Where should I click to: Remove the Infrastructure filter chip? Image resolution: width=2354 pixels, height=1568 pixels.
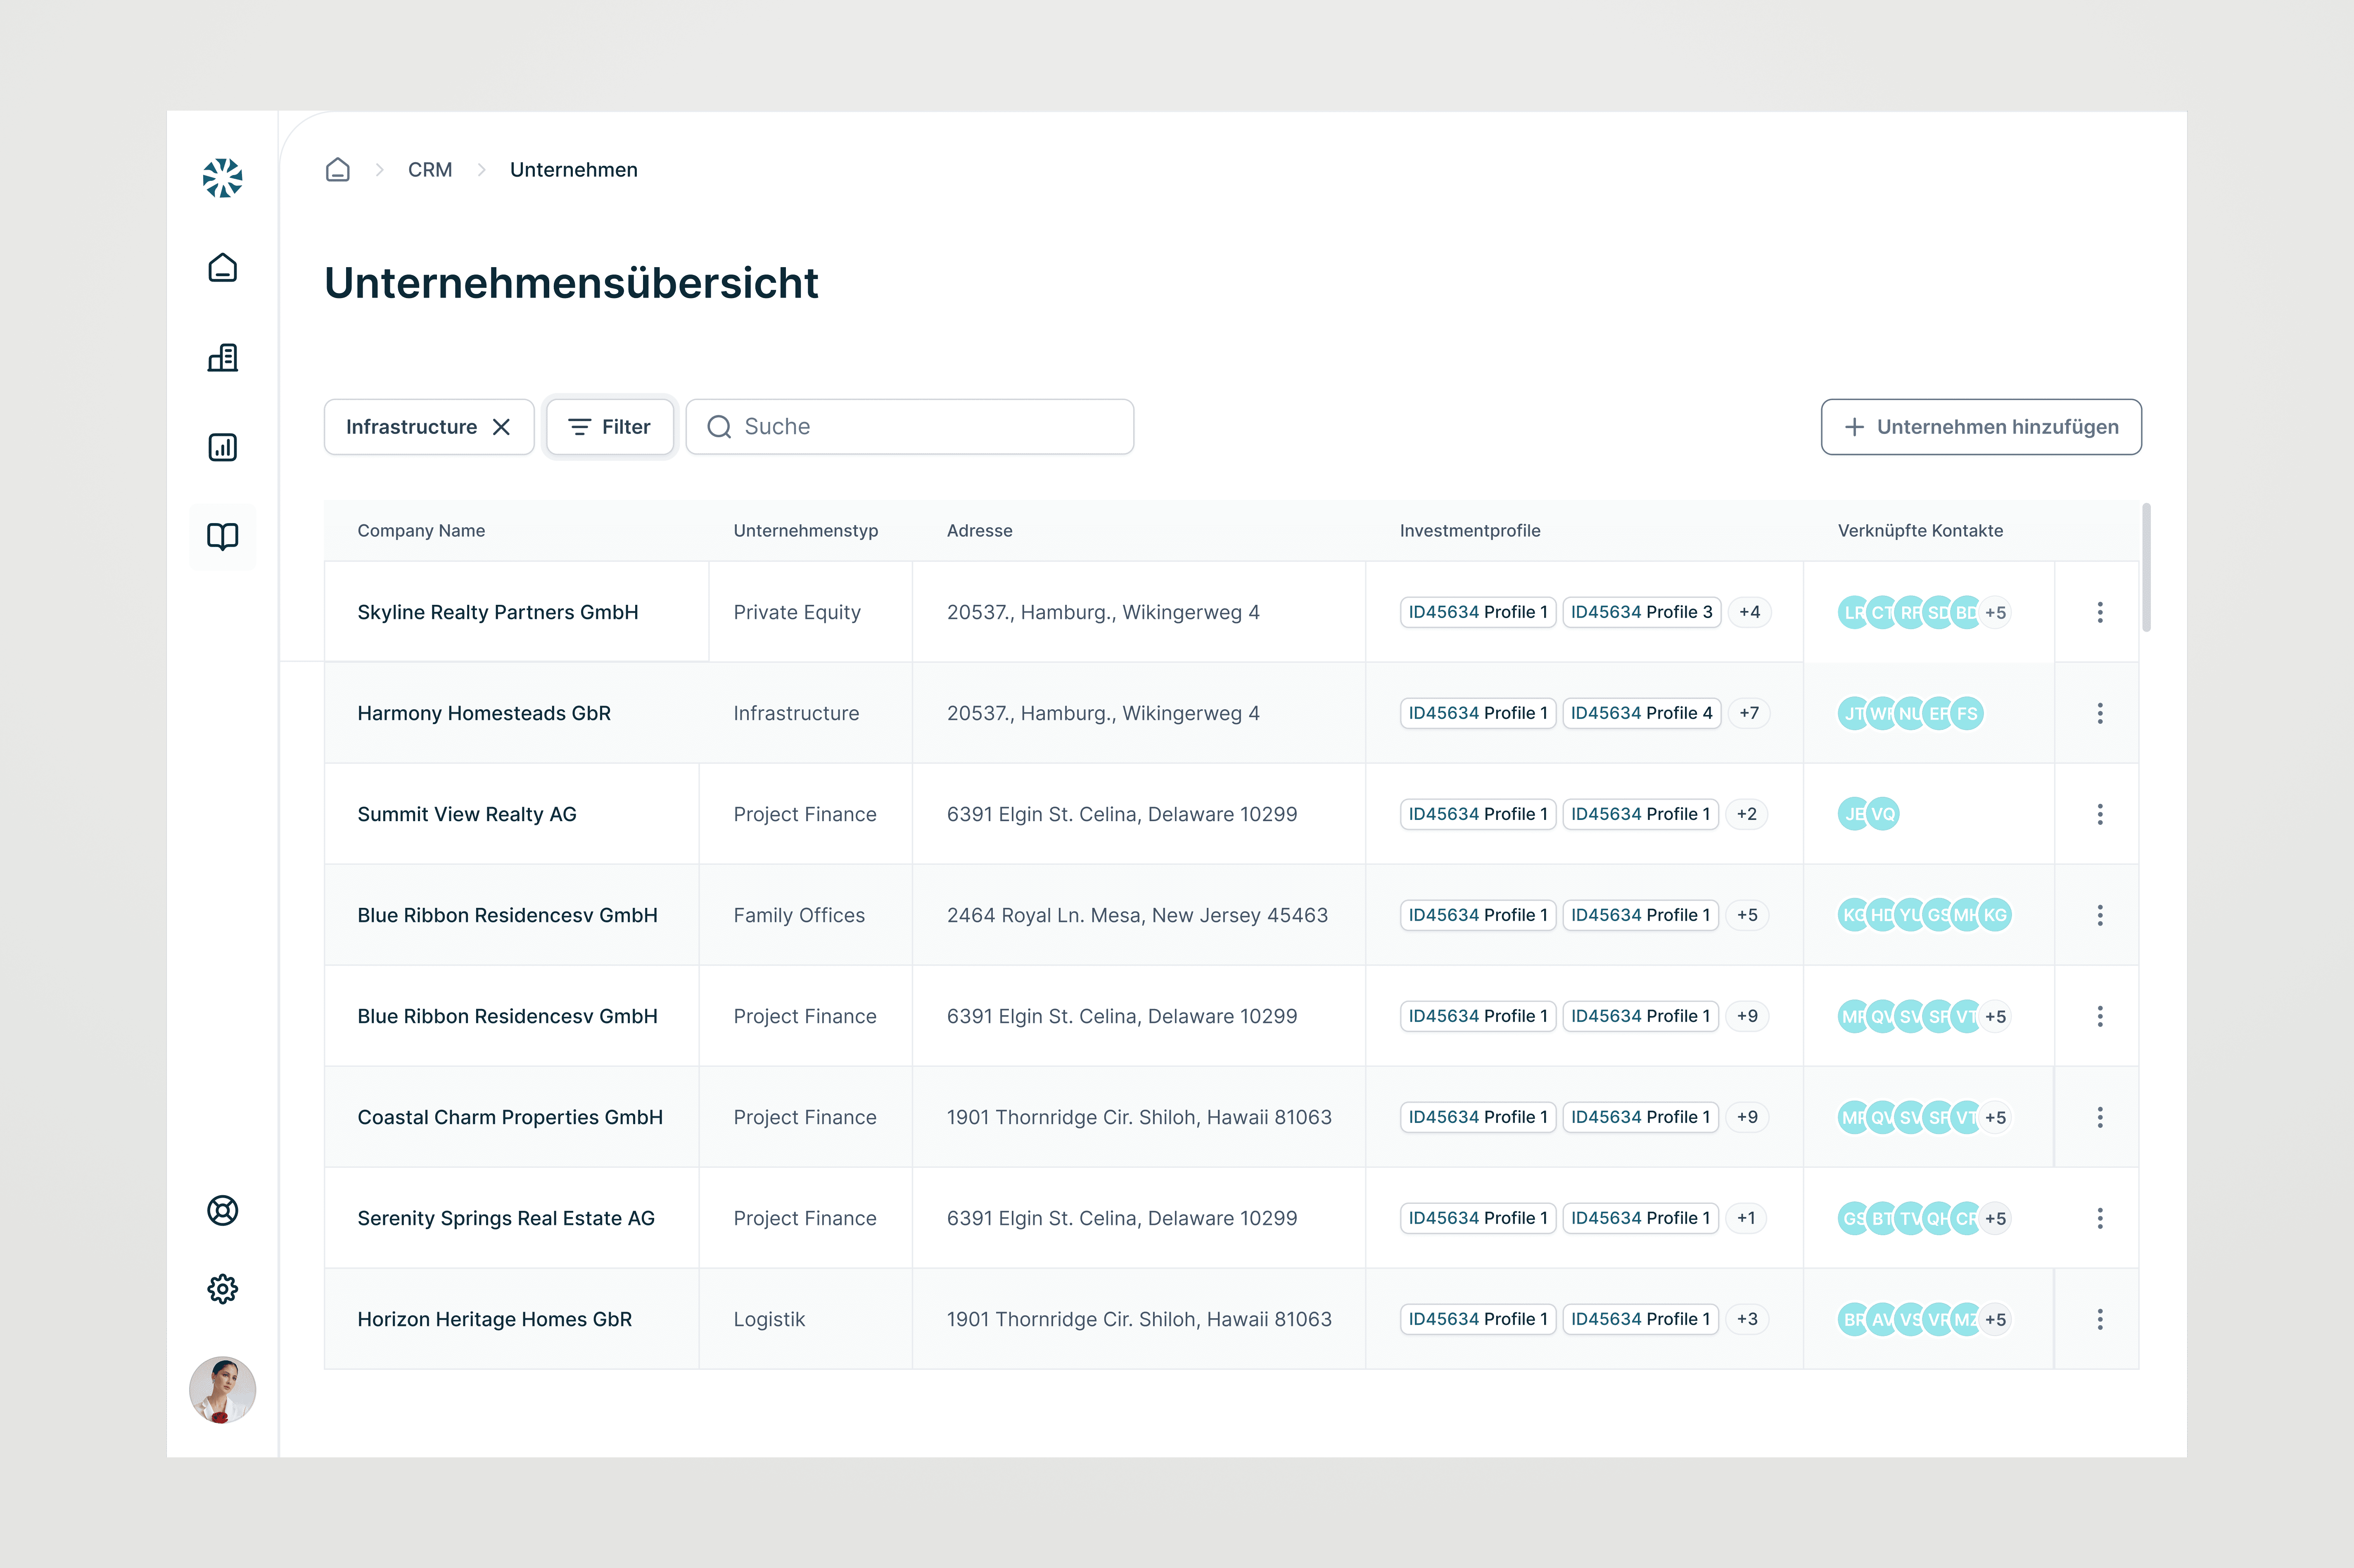point(502,427)
